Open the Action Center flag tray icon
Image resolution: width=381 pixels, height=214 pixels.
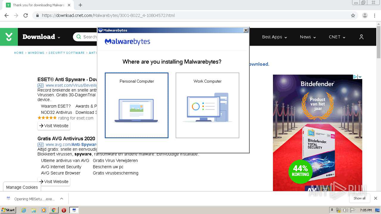[x=352, y=210]
